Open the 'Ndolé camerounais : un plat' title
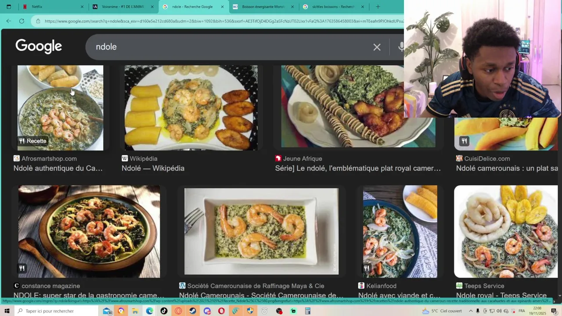This screenshot has height=316, width=562. [x=507, y=168]
